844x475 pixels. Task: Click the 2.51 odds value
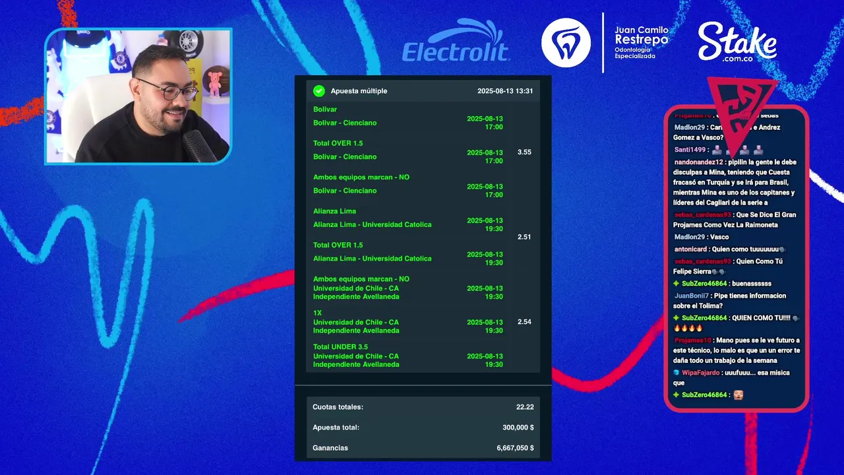524,237
